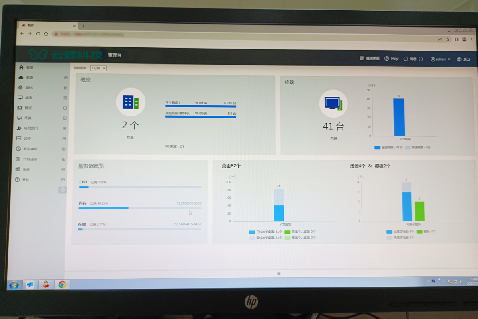Viewport: 478px width, 319px height.
Task: Expand the 监控 menu plus icon
Action: 64,139
